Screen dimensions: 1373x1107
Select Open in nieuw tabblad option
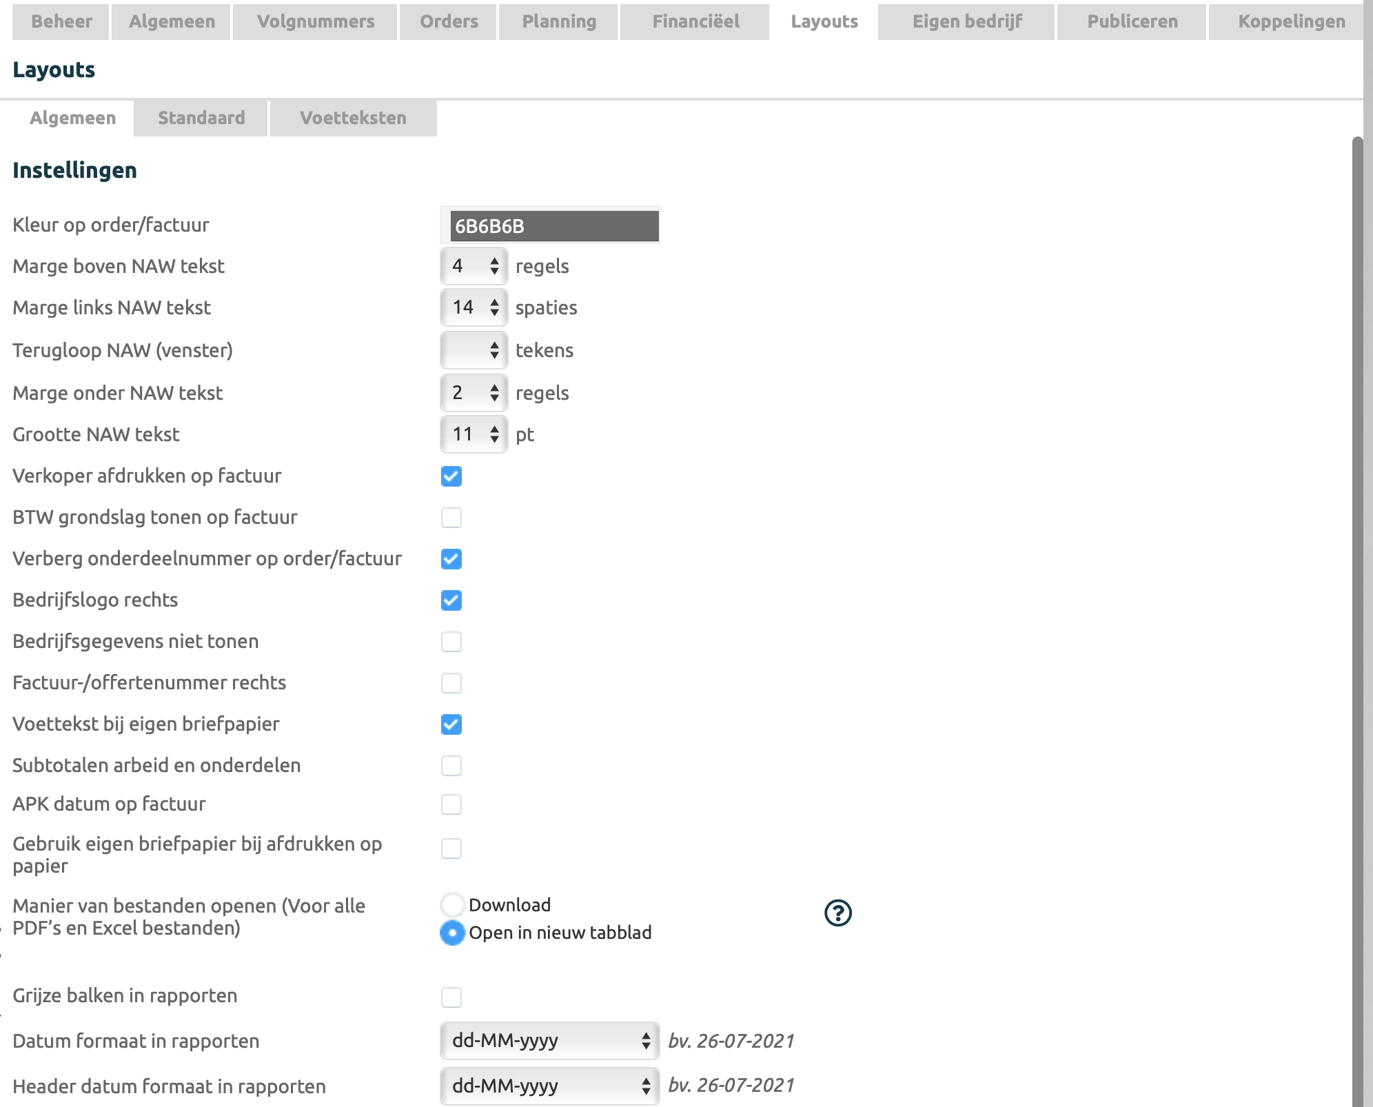(452, 933)
